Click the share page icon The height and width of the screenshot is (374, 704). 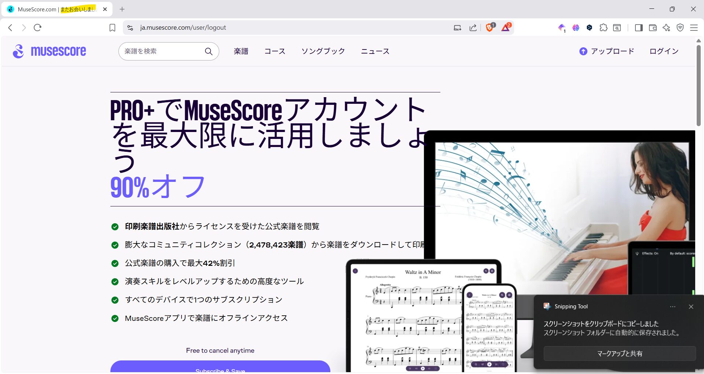pyautogui.click(x=473, y=27)
